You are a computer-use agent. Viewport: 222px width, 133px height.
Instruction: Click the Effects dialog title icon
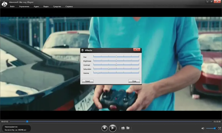pos(82,50)
